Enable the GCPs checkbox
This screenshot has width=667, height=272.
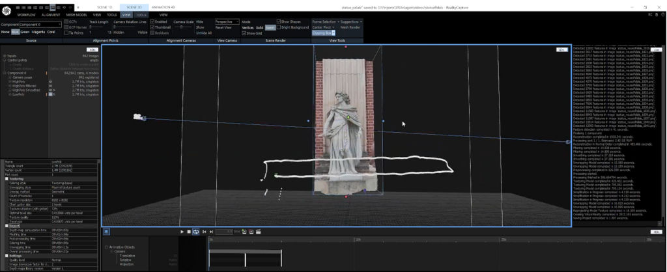click(66, 21)
